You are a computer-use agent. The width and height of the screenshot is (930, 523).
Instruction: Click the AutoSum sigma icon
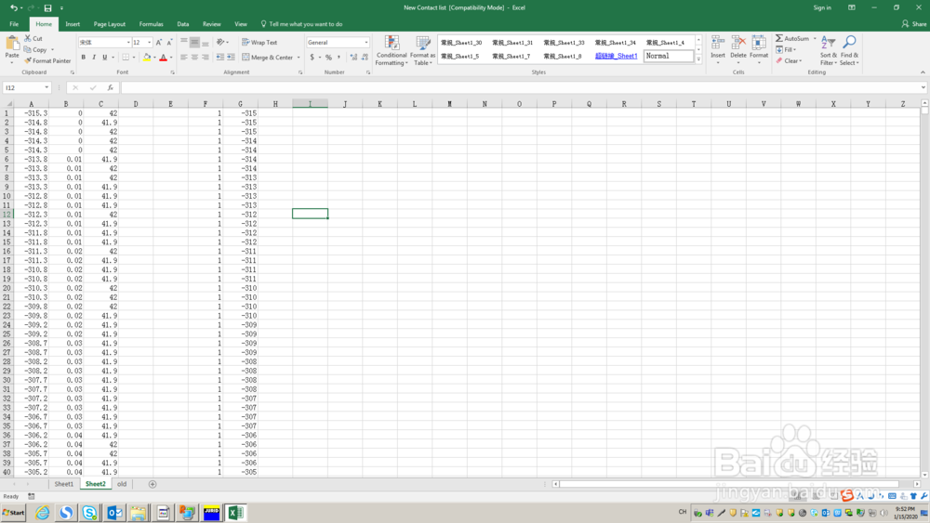779,38
